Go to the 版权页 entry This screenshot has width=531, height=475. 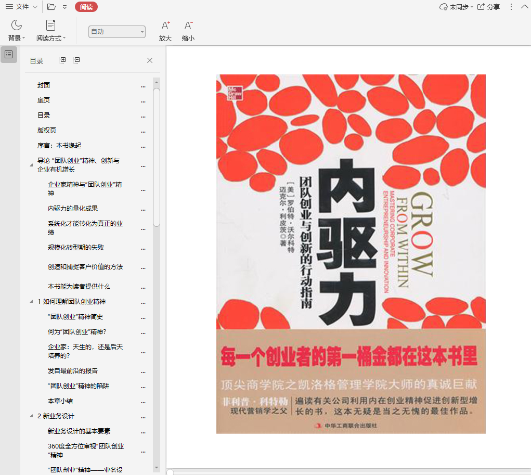[x=47, y=131]
